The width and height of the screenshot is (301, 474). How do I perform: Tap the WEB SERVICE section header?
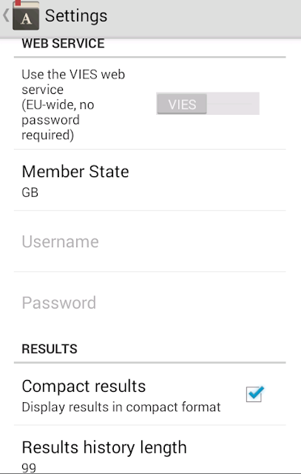[63, 44]
